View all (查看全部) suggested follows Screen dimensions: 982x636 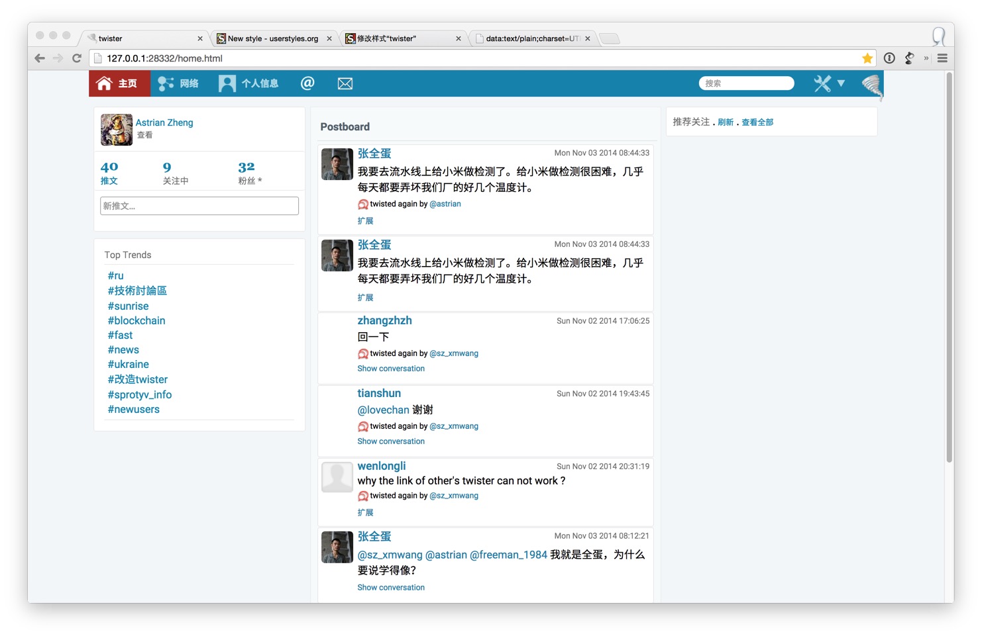pos(757,122)
